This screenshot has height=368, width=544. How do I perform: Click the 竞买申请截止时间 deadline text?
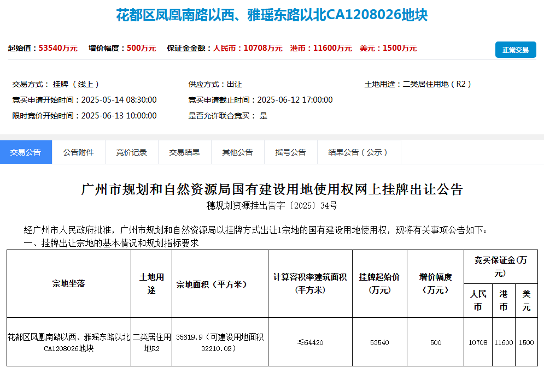(x=260, y=100)
